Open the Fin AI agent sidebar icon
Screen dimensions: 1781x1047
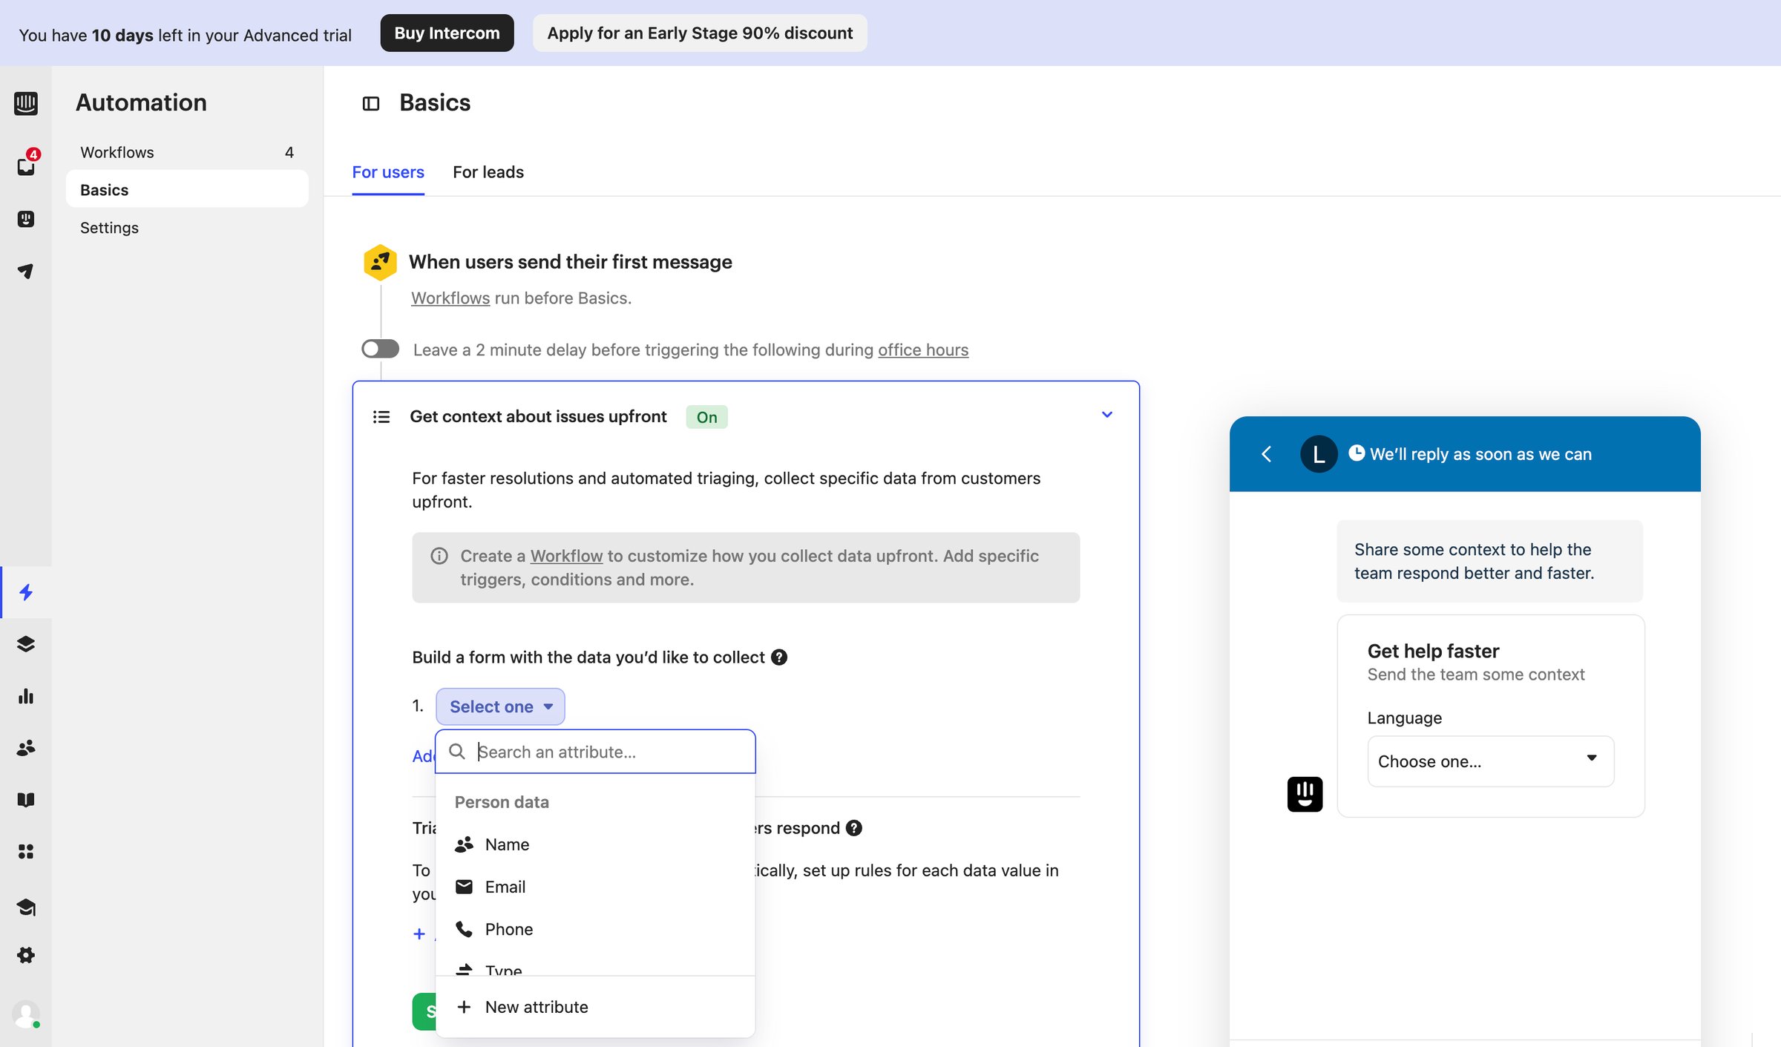tap(26, 219)
